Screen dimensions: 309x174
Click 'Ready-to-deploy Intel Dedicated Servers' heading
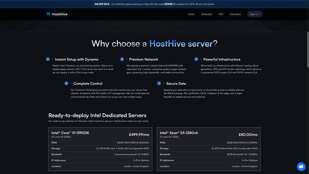[x=97, y=115]
